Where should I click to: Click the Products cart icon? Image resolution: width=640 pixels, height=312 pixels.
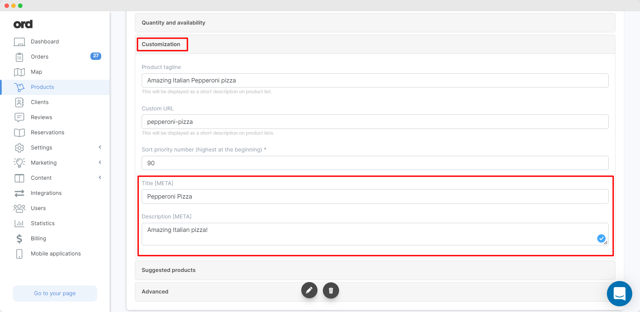coord(19,87)
